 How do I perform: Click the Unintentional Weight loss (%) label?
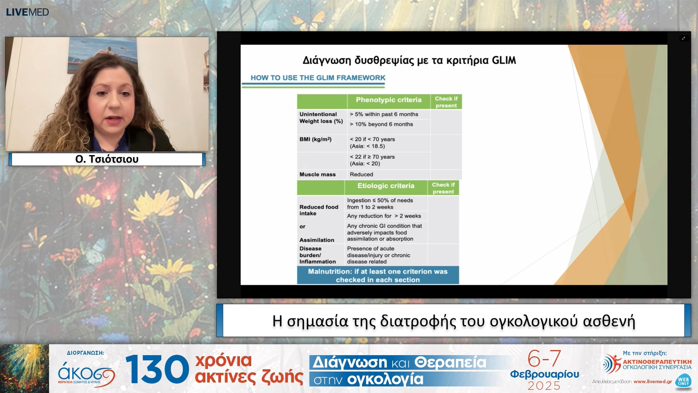321,118
